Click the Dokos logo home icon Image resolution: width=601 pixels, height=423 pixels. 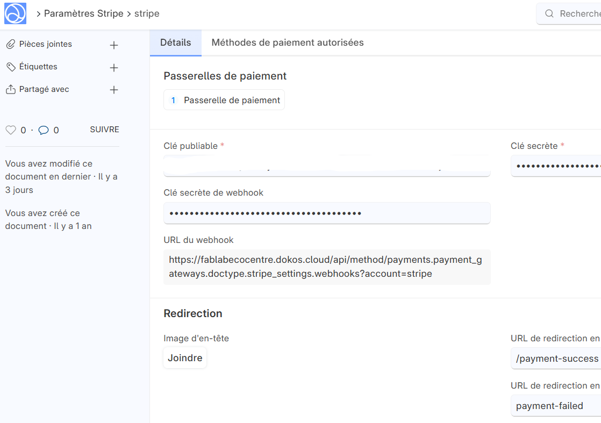[x=15, y=13]
